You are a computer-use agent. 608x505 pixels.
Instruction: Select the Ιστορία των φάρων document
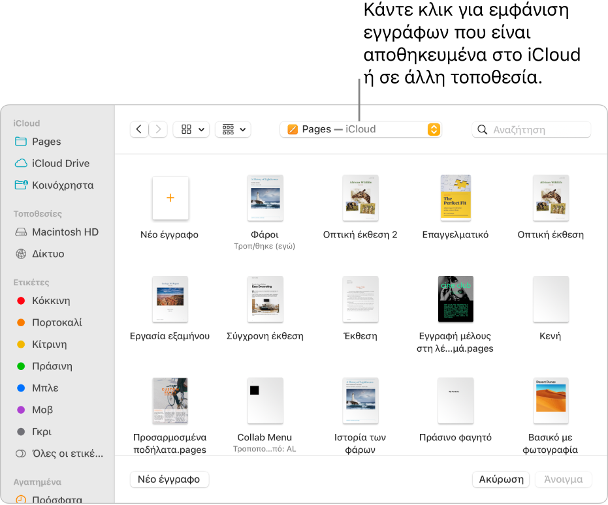[x=360, y=401]
